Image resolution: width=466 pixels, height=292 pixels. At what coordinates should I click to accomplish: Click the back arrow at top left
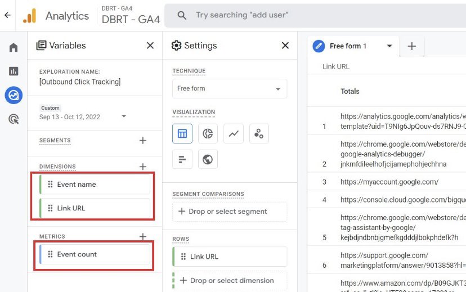(x=7, y=15)
